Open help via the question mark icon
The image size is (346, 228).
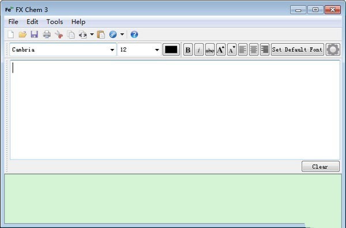pyautogui.click(x=134, y=35)
